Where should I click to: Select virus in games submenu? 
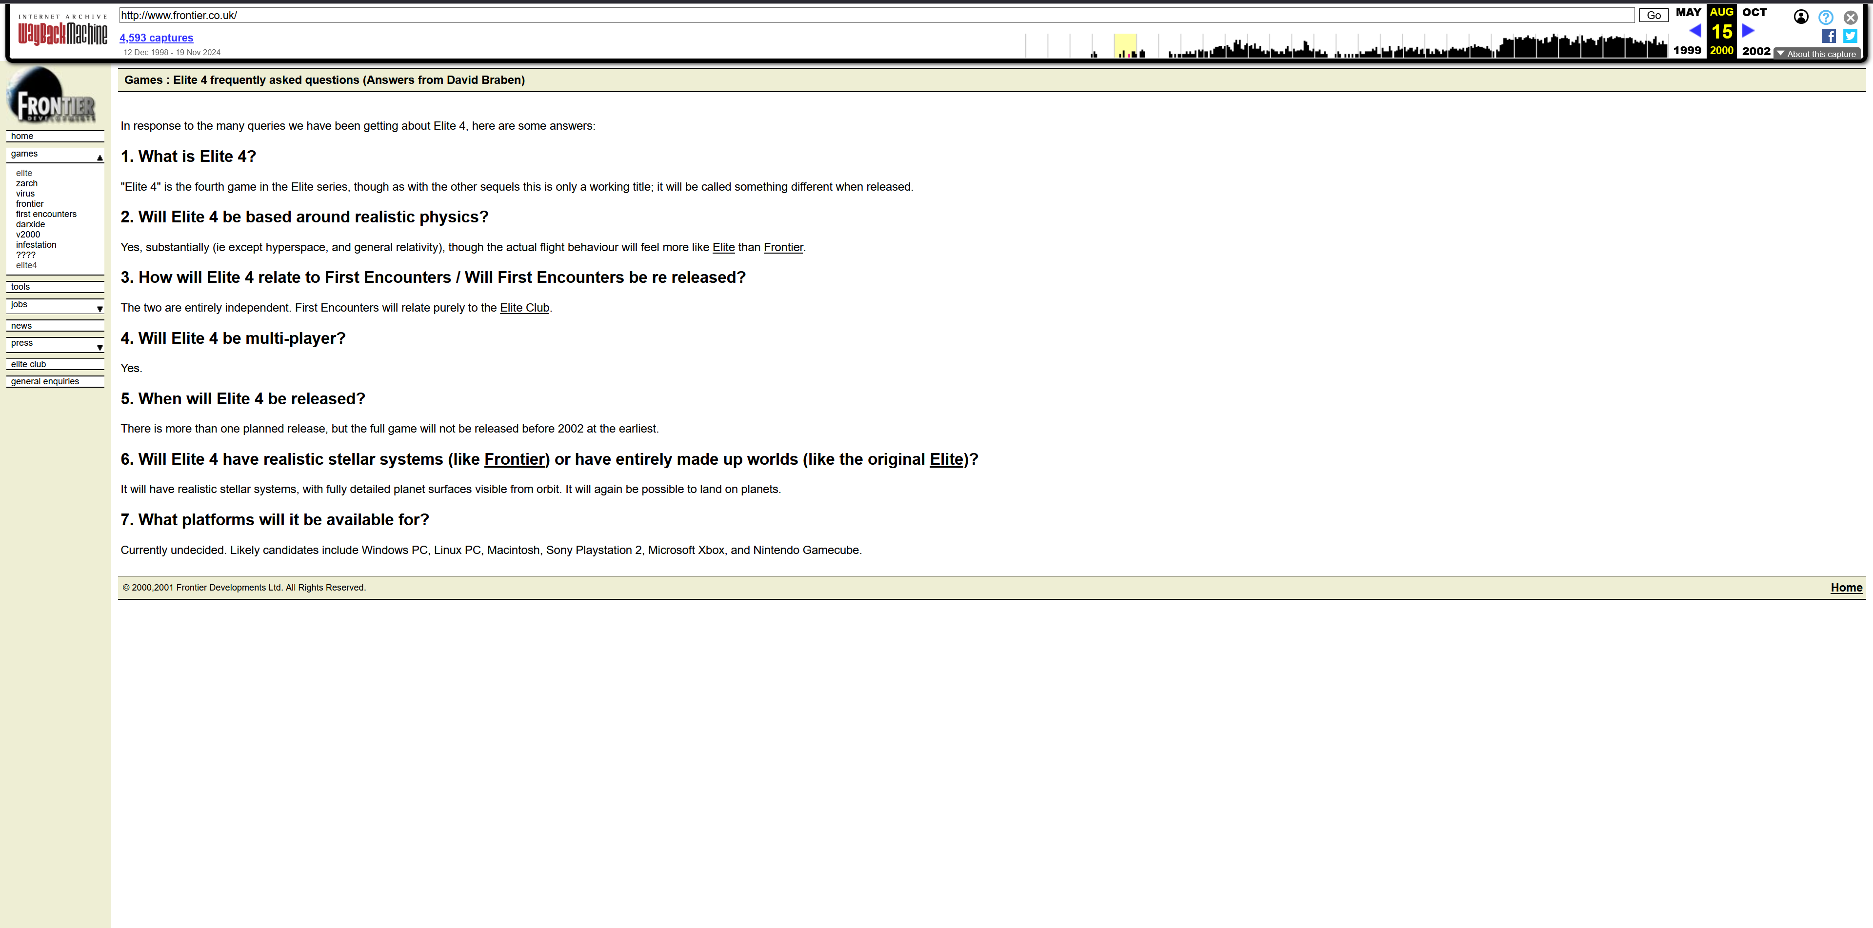[25, 193]
